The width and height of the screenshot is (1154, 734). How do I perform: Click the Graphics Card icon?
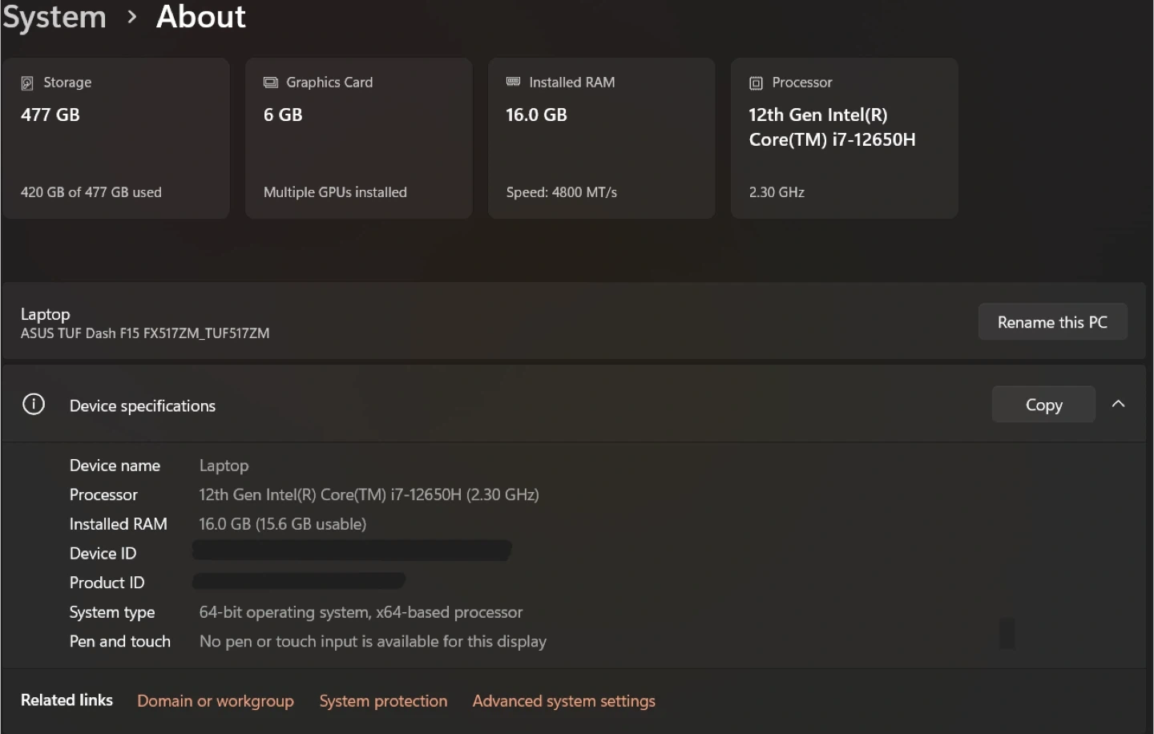[x=271, y=83]
